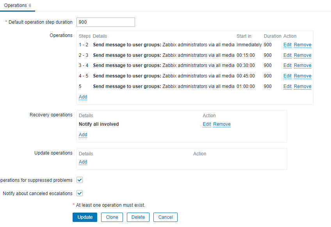
Task: Remove the step 5 operation
Action: pos(303,86)
